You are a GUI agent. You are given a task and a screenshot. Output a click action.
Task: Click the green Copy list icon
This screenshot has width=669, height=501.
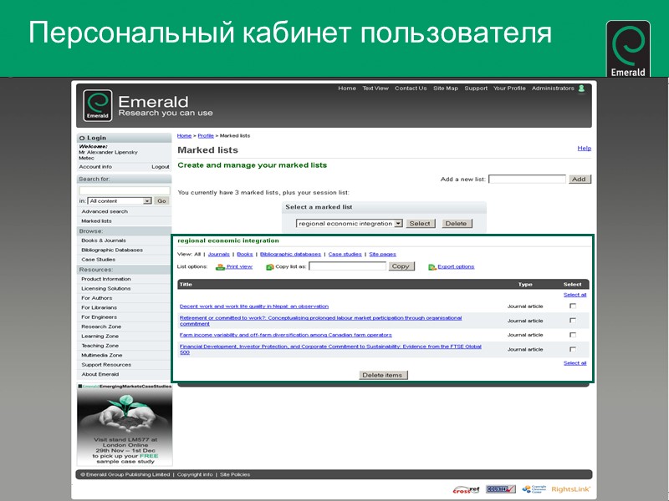click(269, 265)
